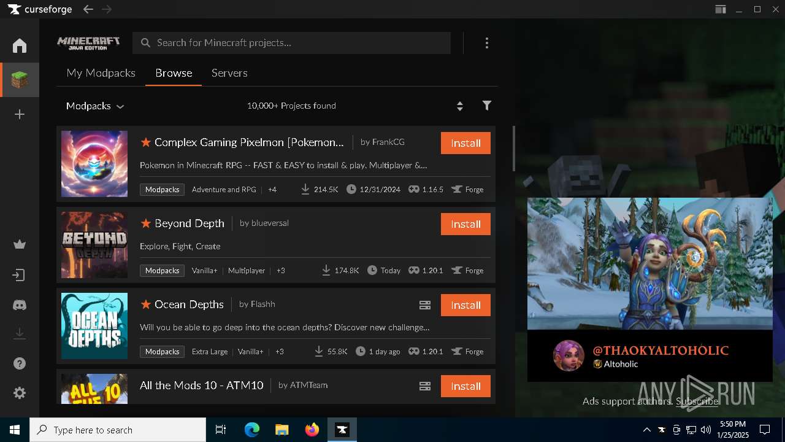Viewport: 785px width, 442px height.
Task: Switch to Browse tab
Action: [174, 73]
